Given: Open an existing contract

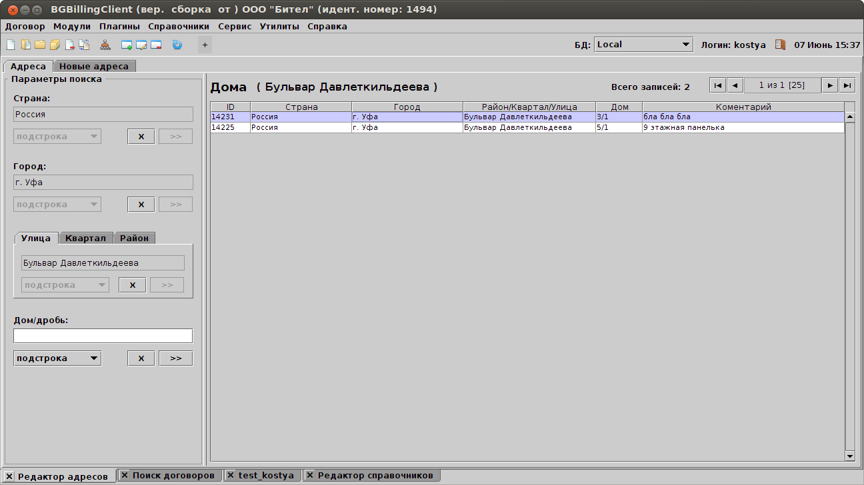Looking at the screenshot, I should point(25,45).
